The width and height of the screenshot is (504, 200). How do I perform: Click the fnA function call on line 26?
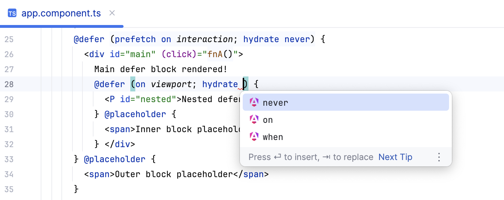tap(215, 54)
